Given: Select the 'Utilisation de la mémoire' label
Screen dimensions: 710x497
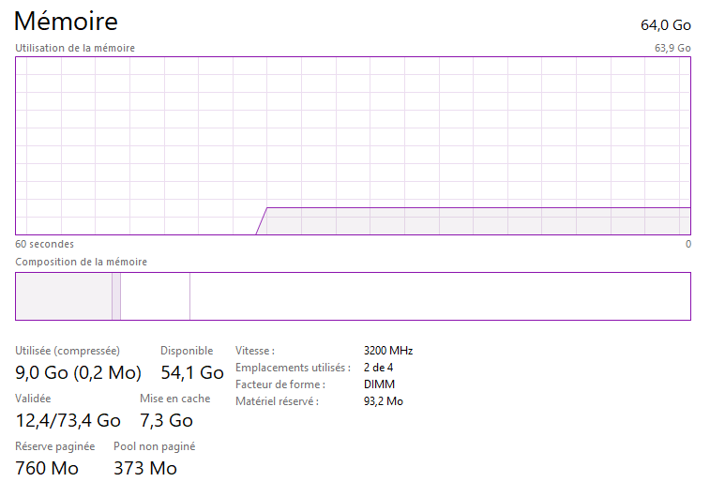Looking at the screenshot, I should point(75,48).
